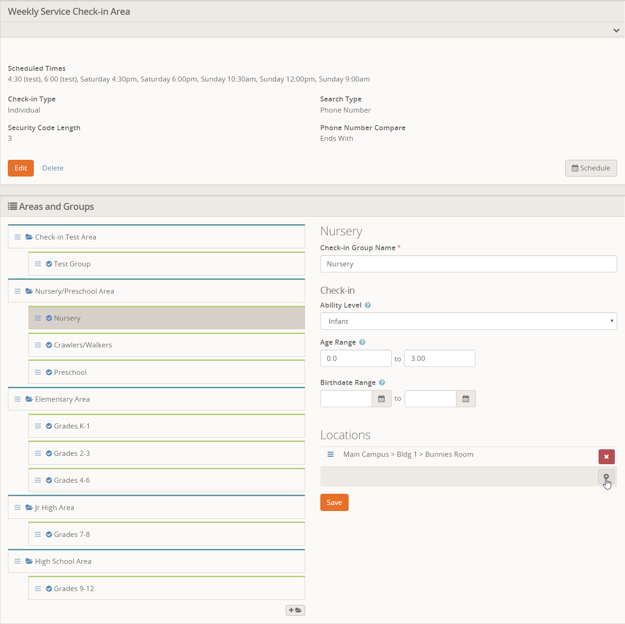The width and height of the screenshot is (625, 624).
Task: Click the Delete link
Action: point(53,168)
